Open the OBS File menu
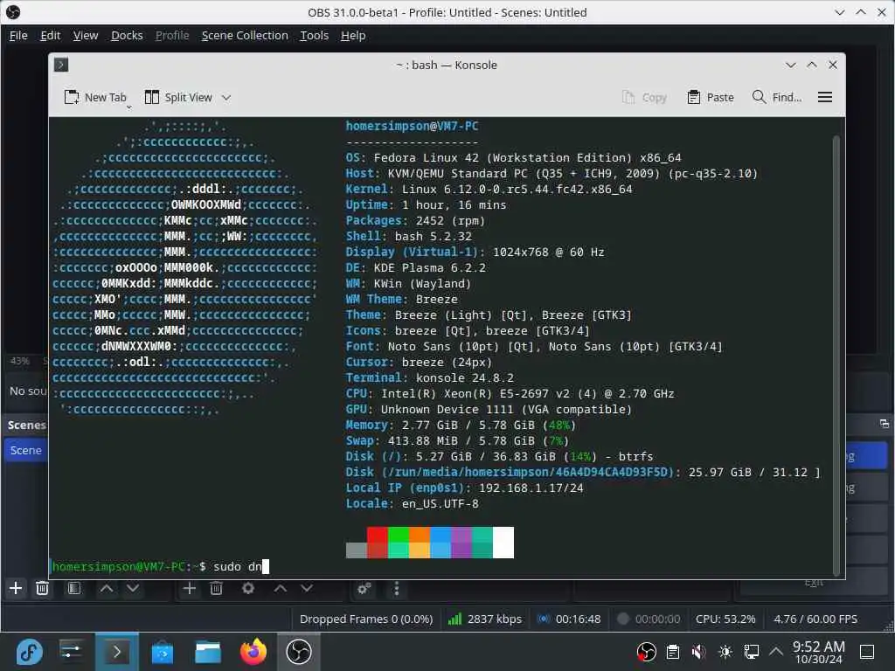 [x=18, y=35]
